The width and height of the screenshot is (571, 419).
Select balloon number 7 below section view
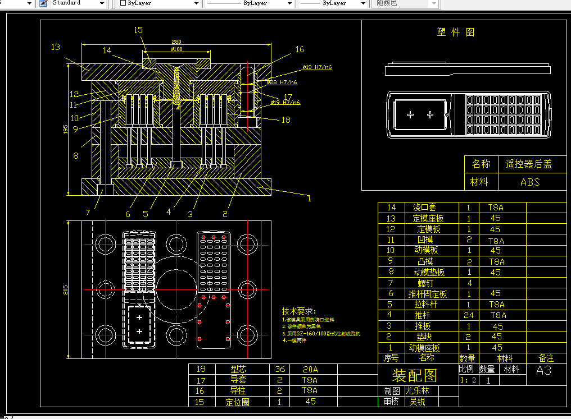(88, 213)
